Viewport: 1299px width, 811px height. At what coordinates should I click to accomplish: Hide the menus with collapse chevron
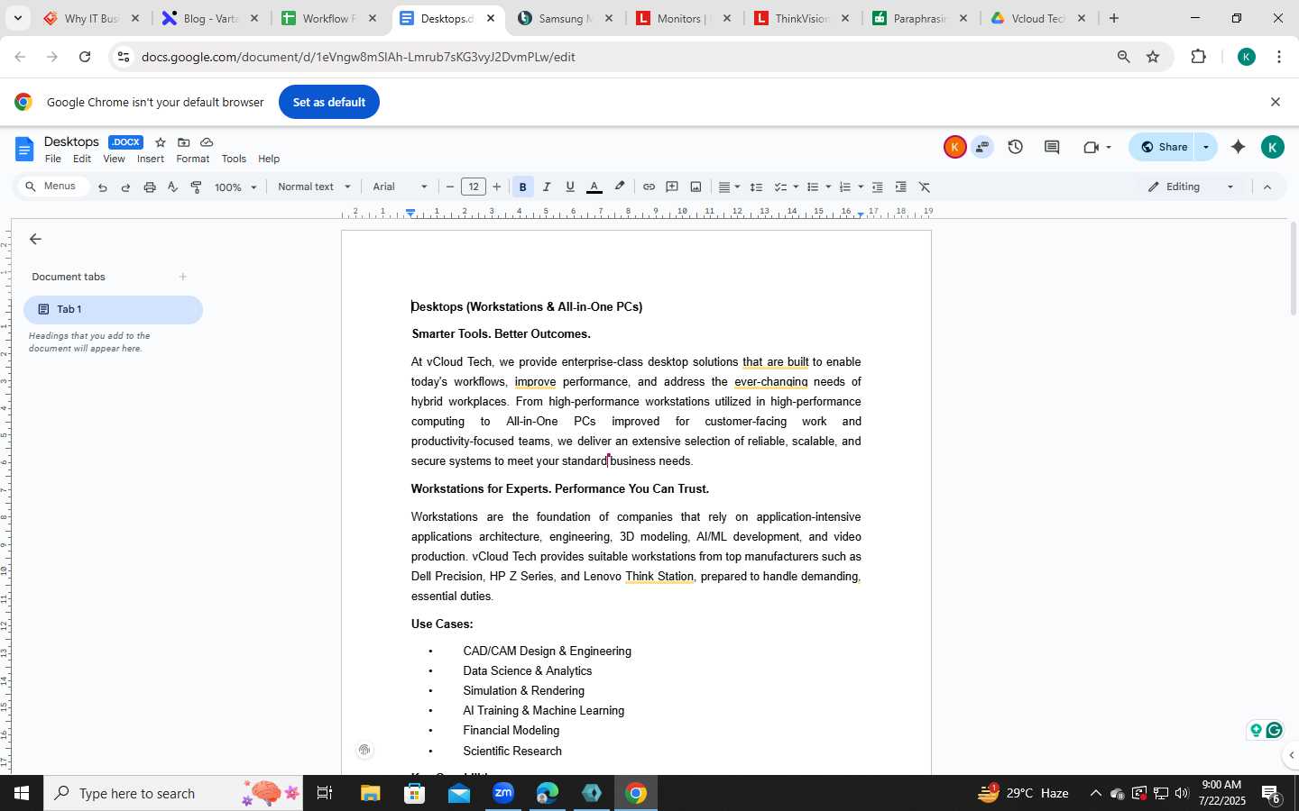tap(1267, 187)
